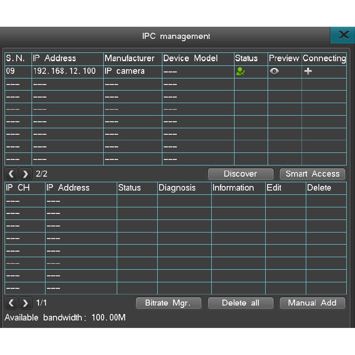355x355 pixels.
Task: Click the IP CH column header
Action: (x=25, y=188)
